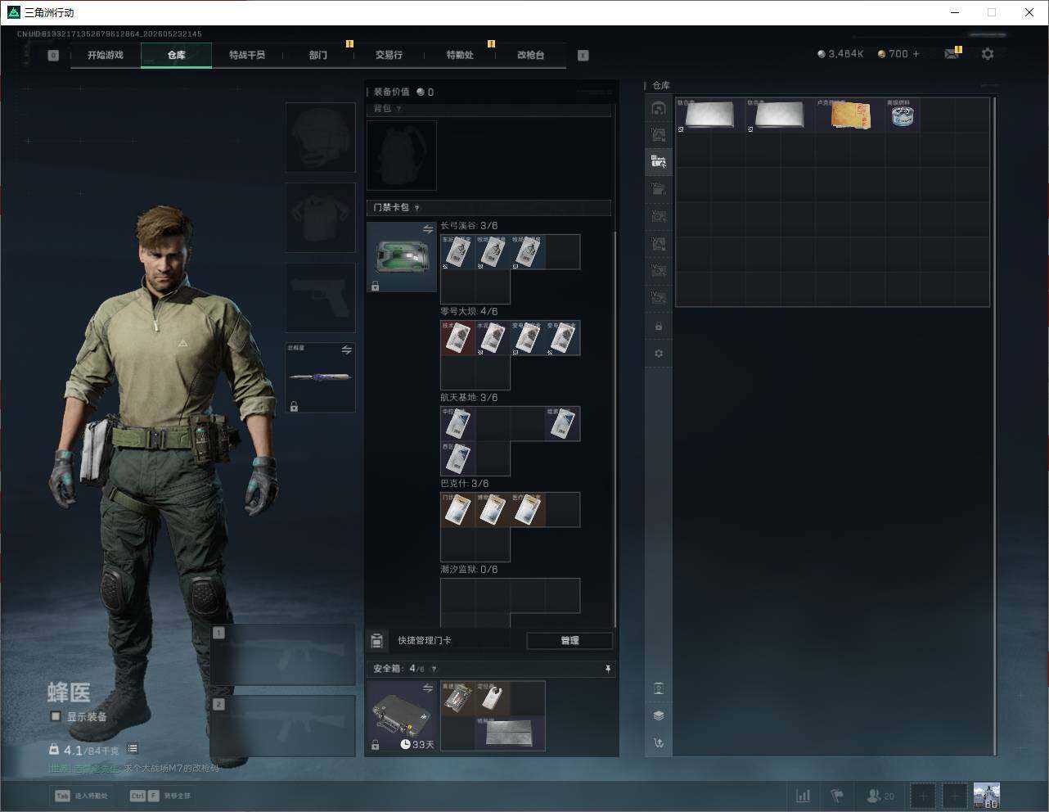Click empty primary weapon slot 2
The image size is (1049, 812).
click(x=283, y=727)
